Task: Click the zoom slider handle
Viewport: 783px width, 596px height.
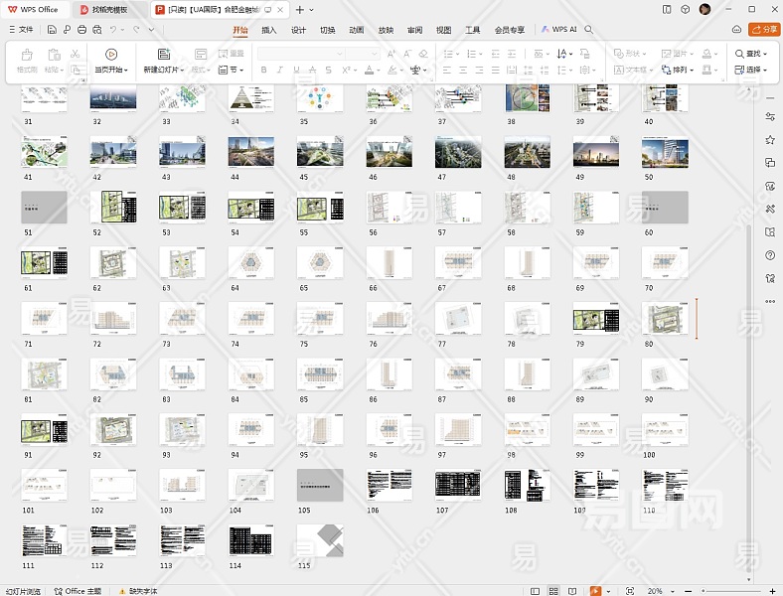Action: 704,590
